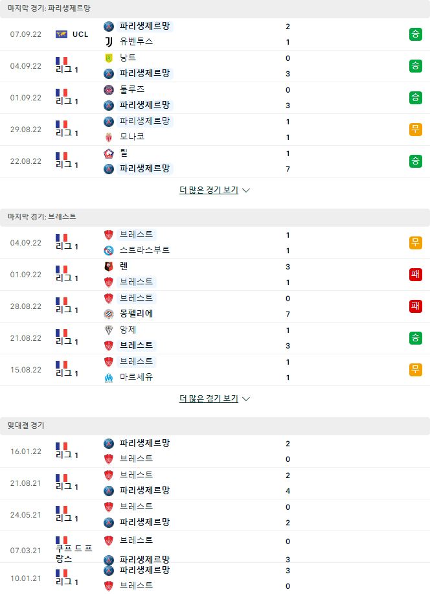Click orange draw badge for Monaco match
The height and width of the screenshot is (594, 430).
415,130
